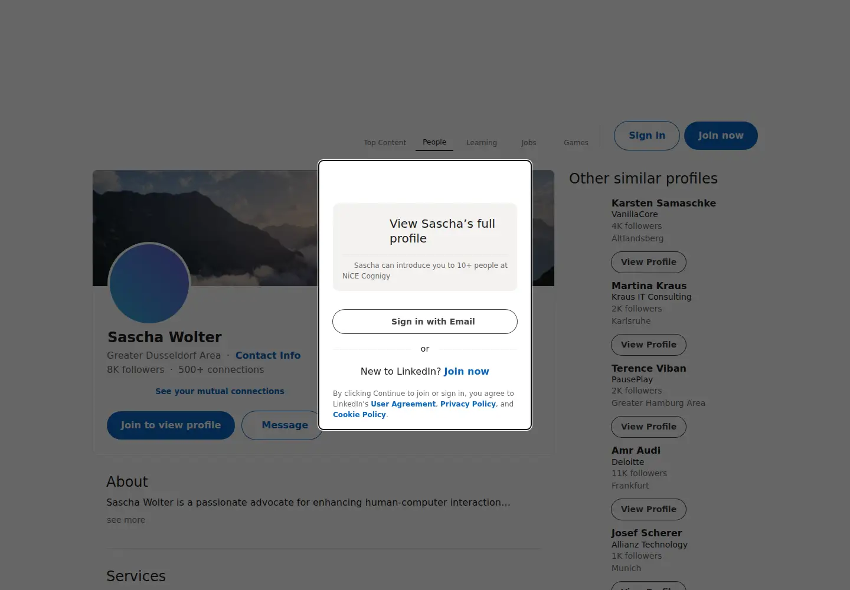This screenshot has height=590, width=850.
Task: Open Martina Kraus's name link
Action: pyautogui.click(x=649, y=286)
